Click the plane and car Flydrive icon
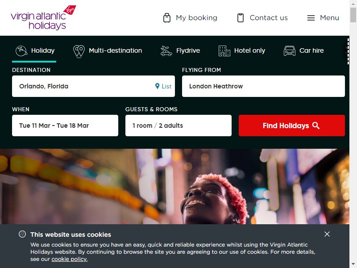The image size is (357, 268). [166, 51]
